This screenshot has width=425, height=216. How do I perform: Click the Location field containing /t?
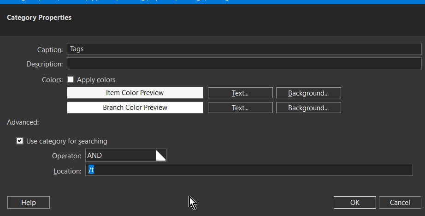249,170
